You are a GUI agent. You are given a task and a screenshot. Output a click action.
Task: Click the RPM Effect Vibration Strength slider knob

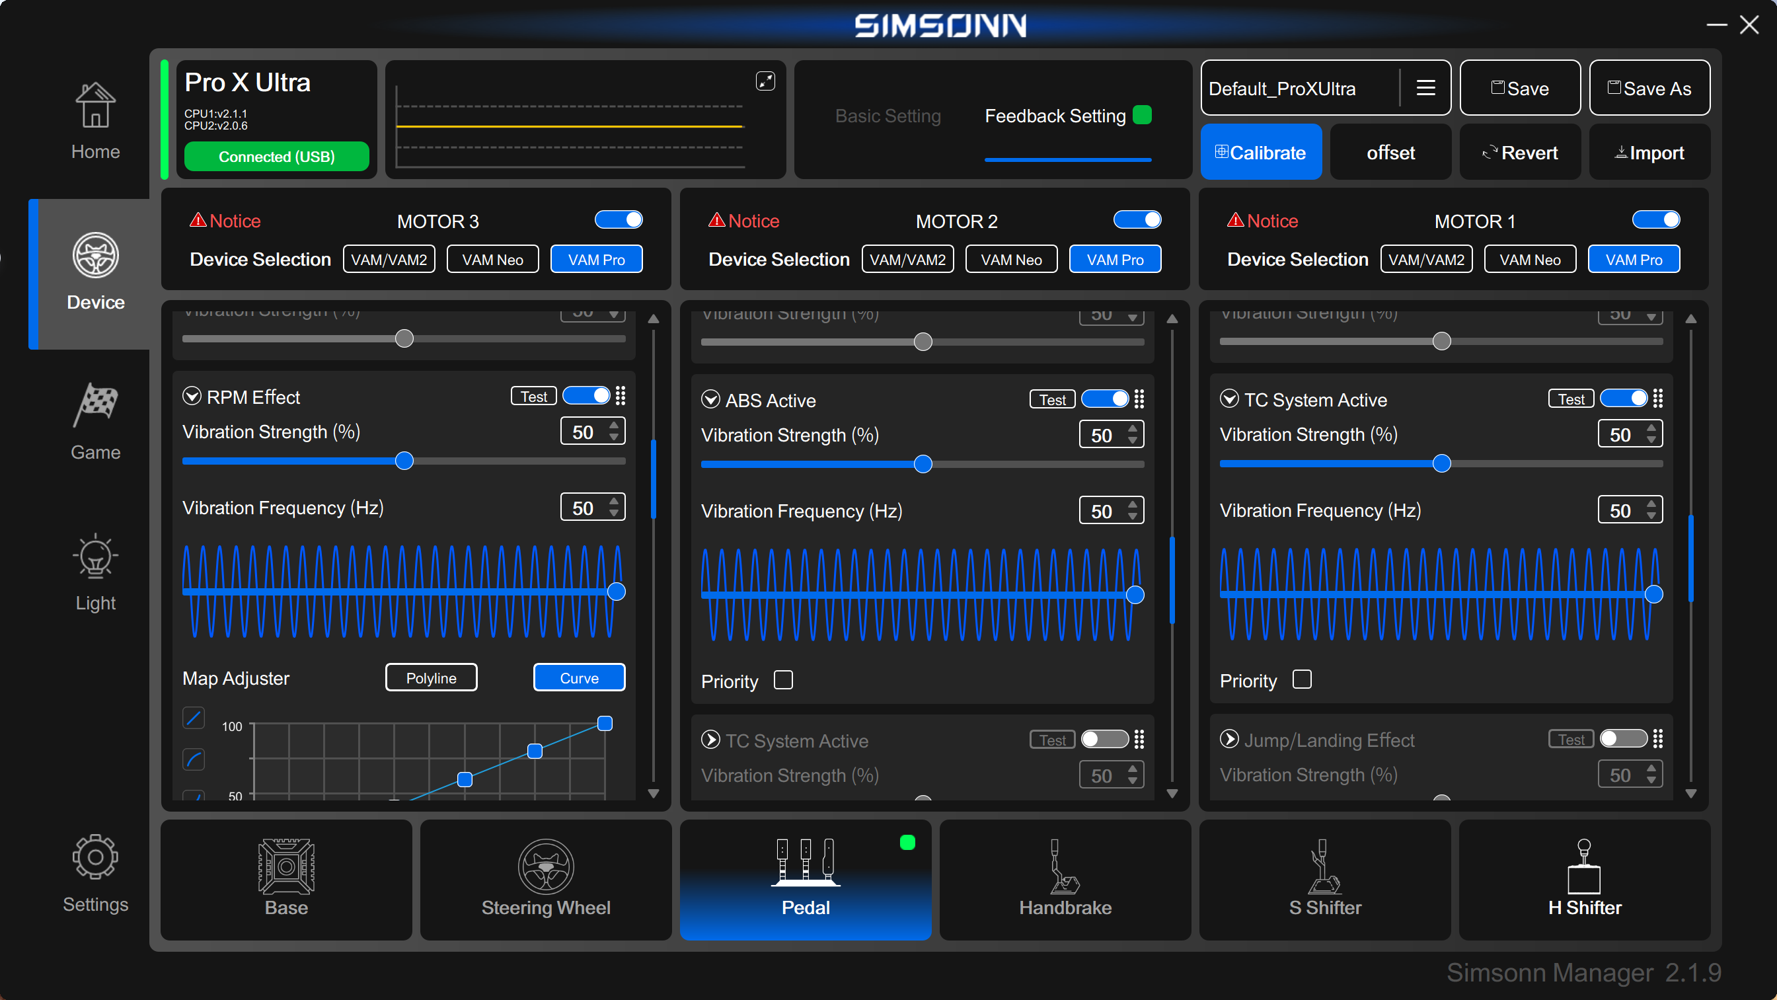click(x=404, y=460)
